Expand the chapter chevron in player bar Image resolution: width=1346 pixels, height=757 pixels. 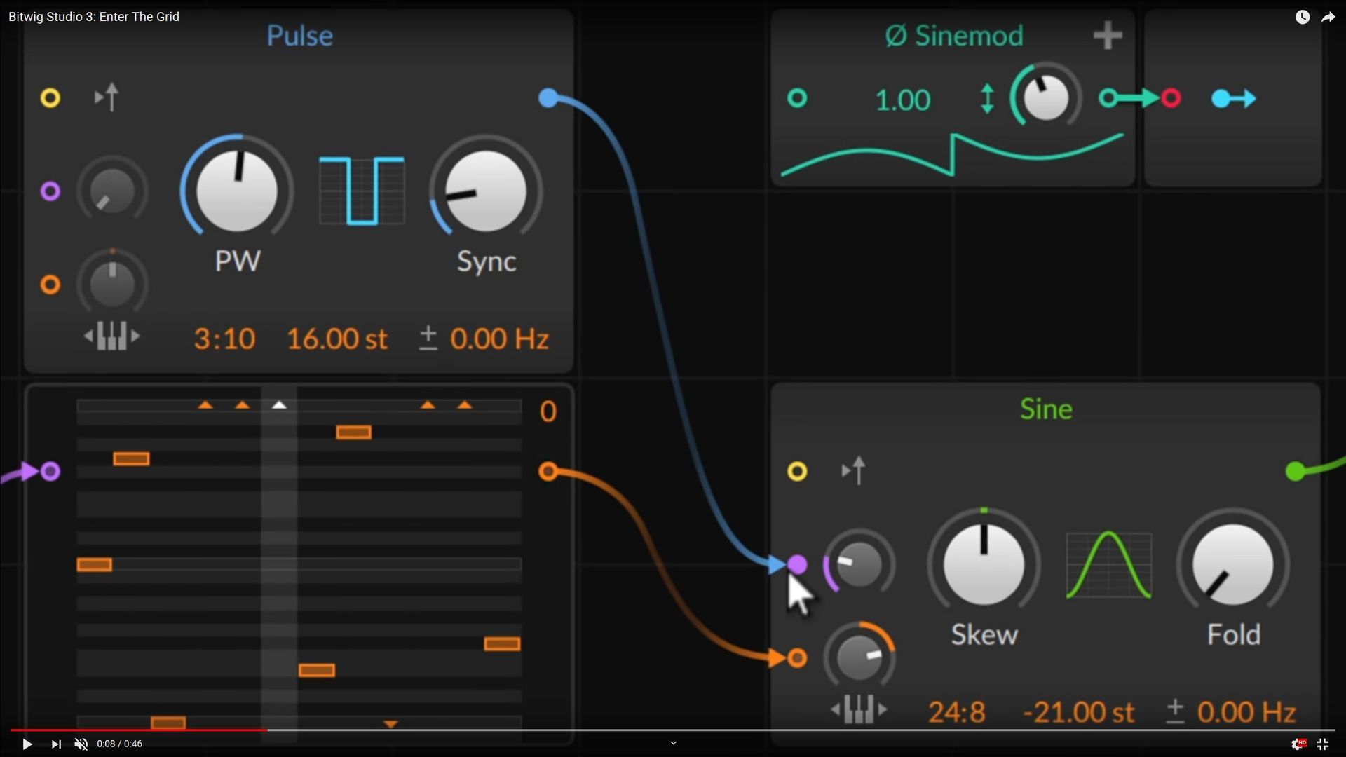pyautogui.click(x=673, y=743)
